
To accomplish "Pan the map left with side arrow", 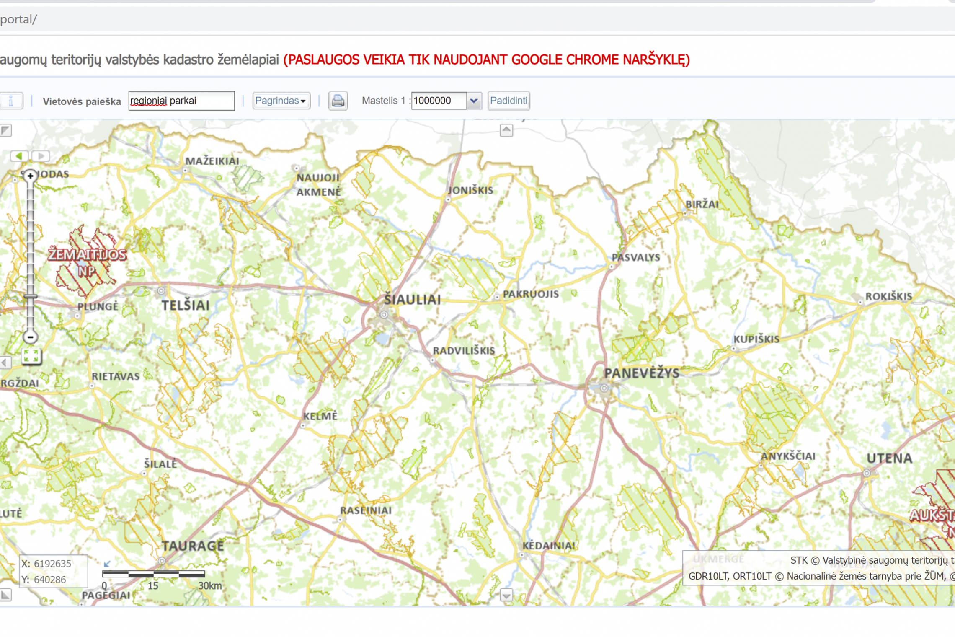I will point(5,363).
